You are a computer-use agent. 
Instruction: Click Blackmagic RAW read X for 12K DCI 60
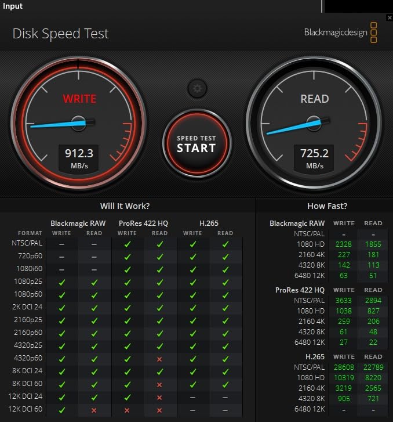click(x=94, y=410)
